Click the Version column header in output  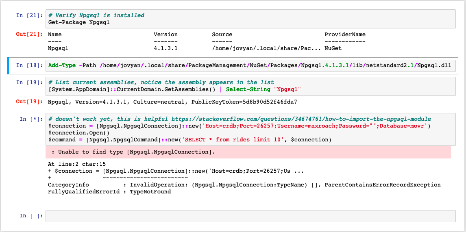[x=165, y=35]
